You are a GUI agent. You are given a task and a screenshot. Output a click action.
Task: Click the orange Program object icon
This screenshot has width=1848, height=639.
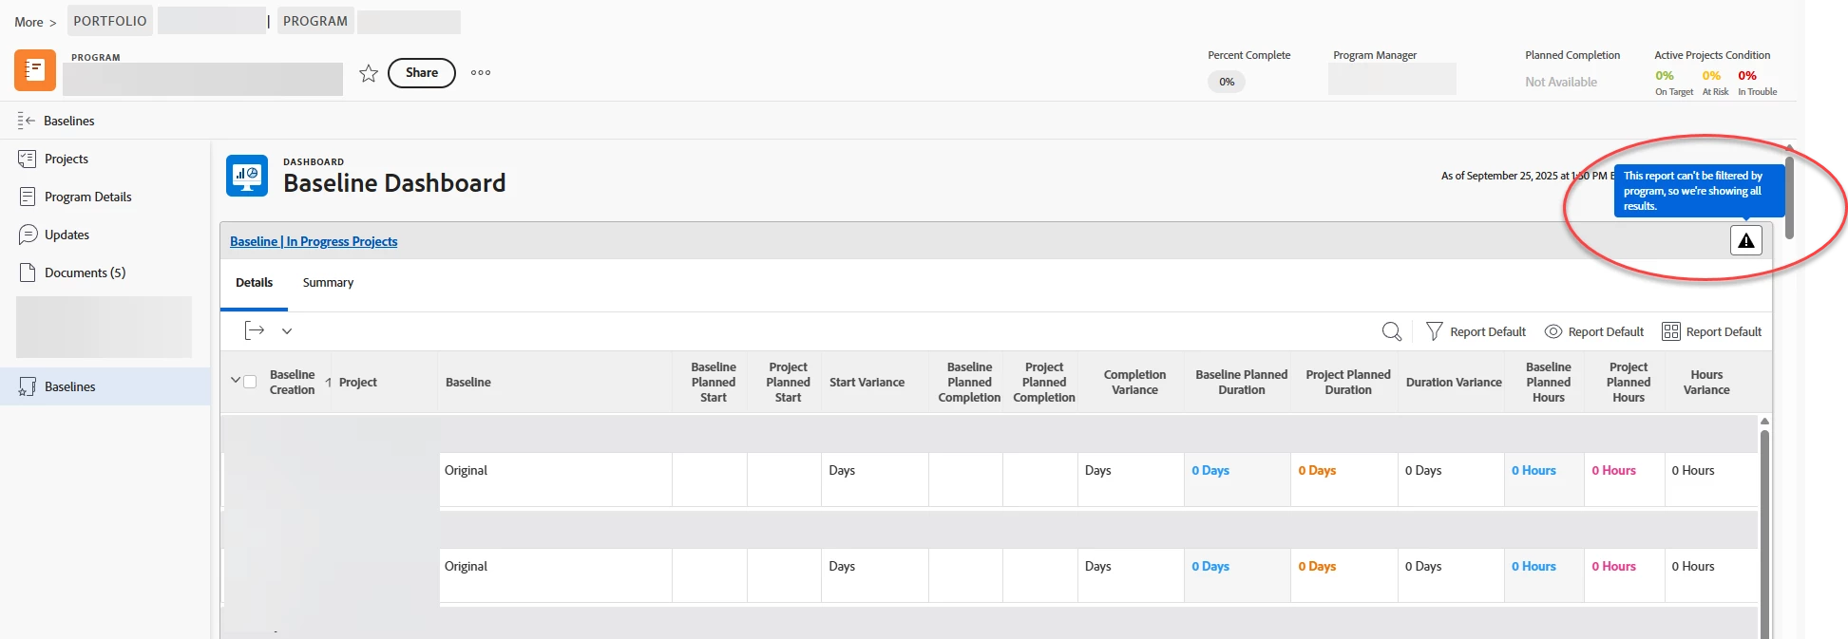pos(35,70)
